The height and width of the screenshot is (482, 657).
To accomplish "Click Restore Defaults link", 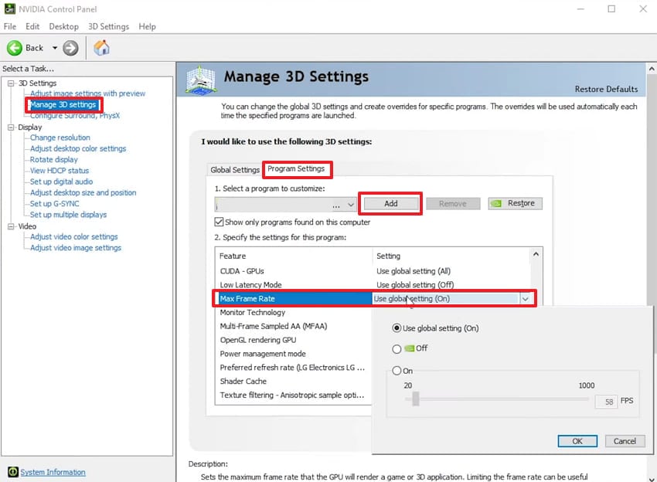I will pyautogui.click(x=606, y=89).
